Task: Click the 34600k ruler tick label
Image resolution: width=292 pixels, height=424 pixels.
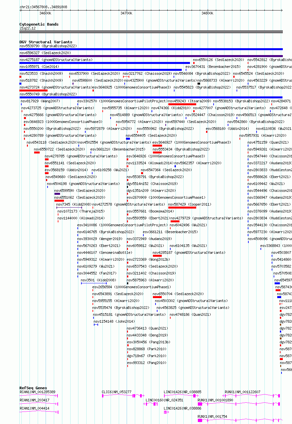Action: click(x=45, y=13)
